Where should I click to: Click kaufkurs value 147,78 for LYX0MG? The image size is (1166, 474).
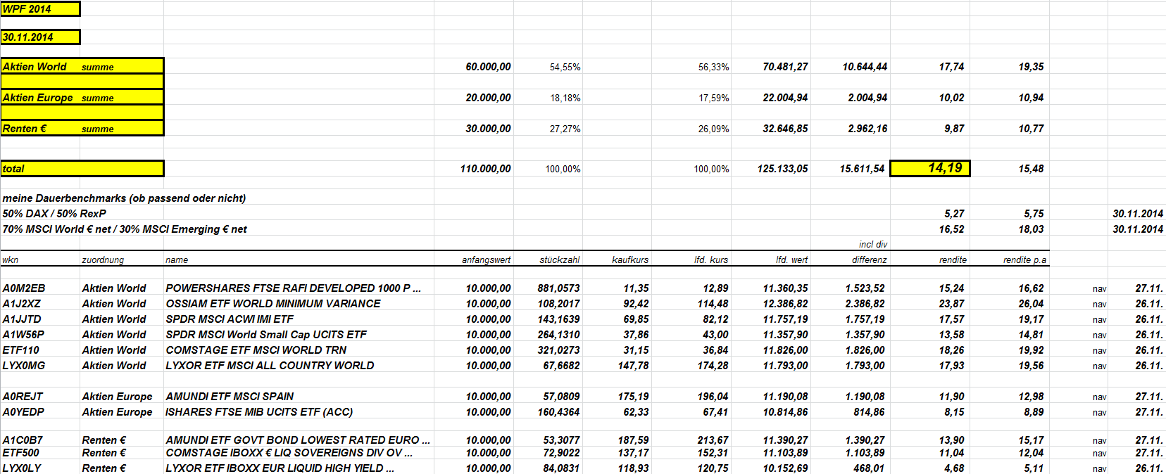pyautogui.click(x=634, y=366)
